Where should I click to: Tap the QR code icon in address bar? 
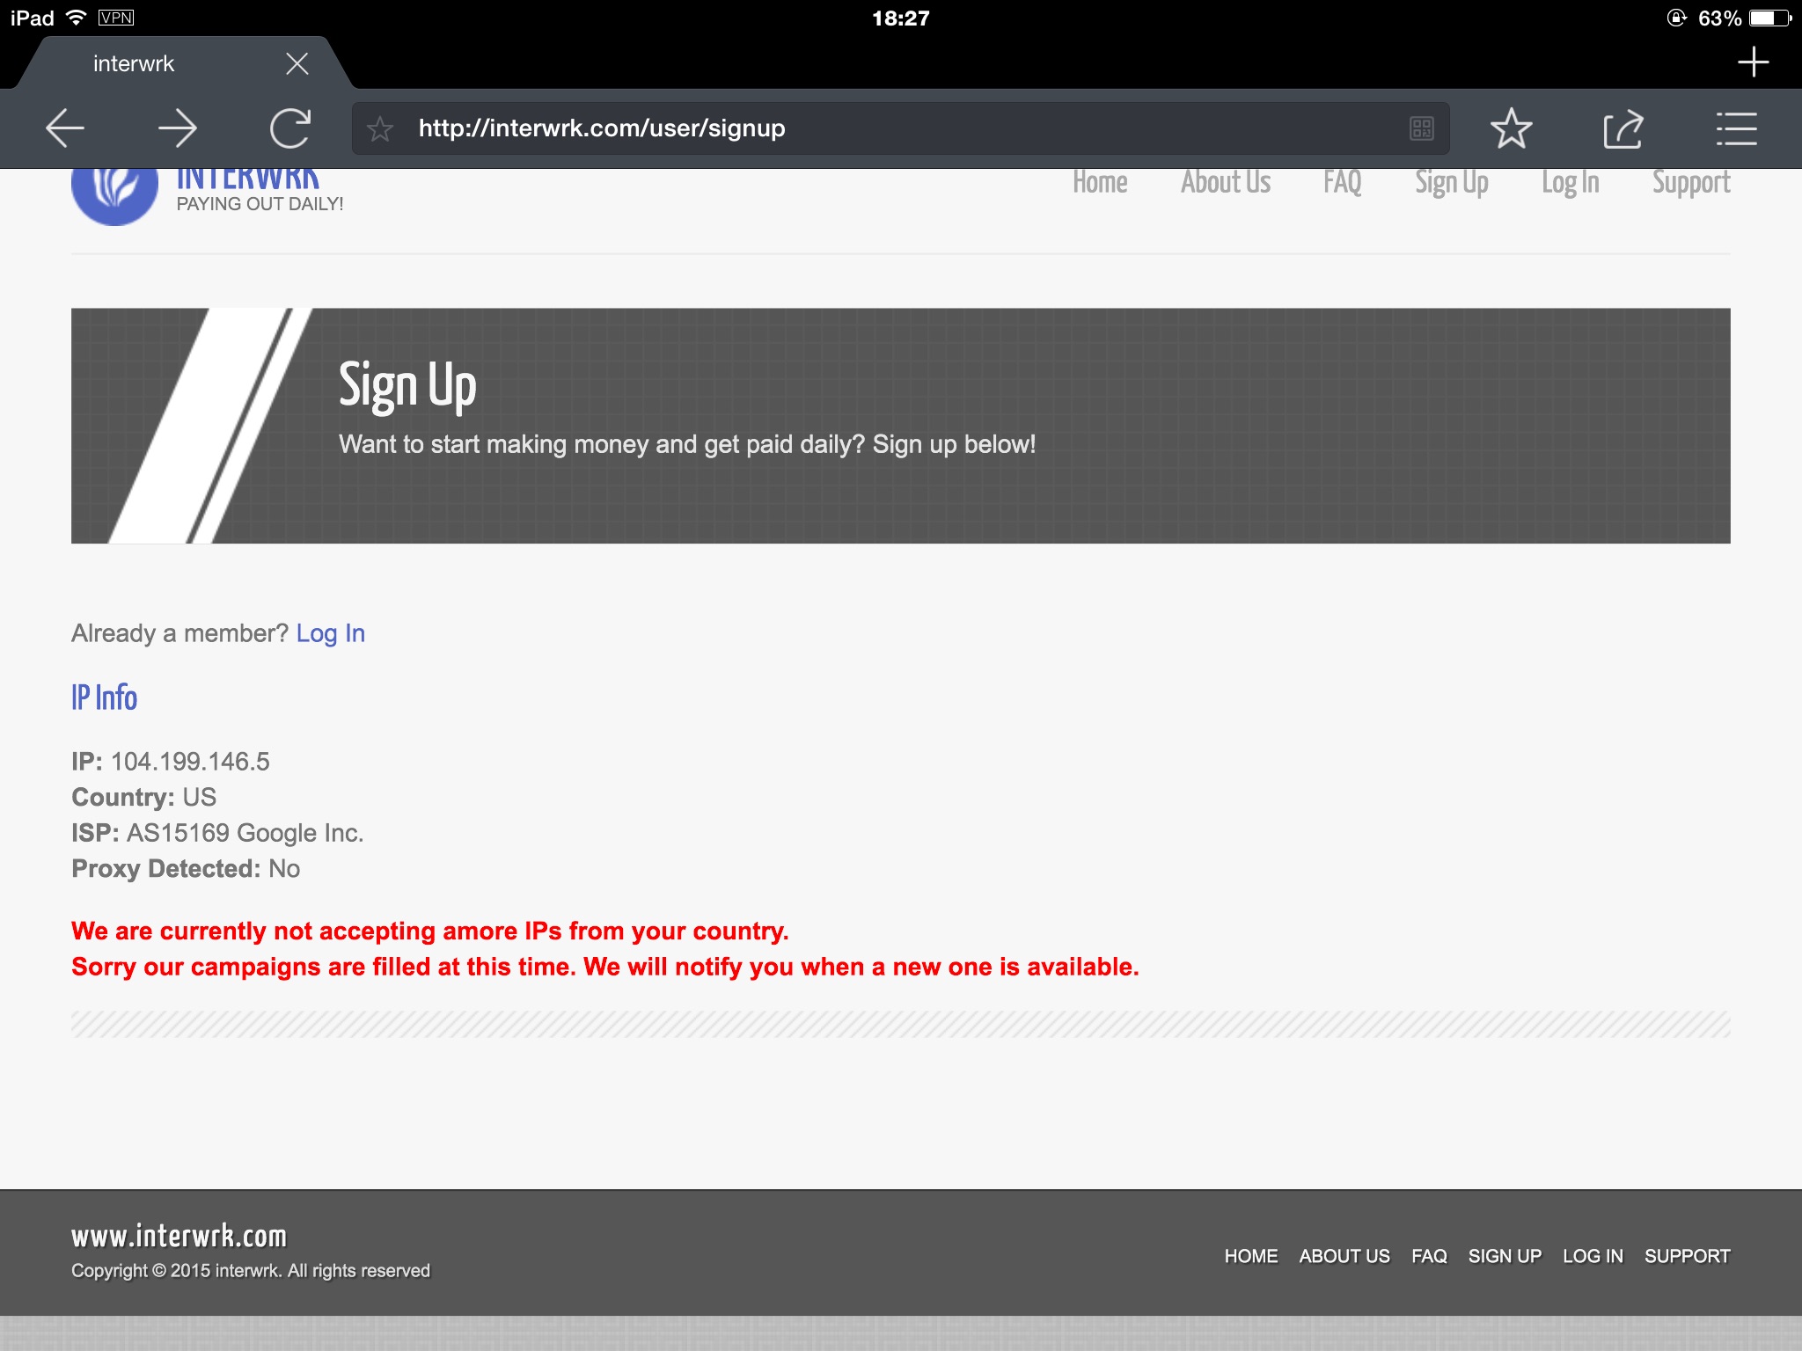1421,129
